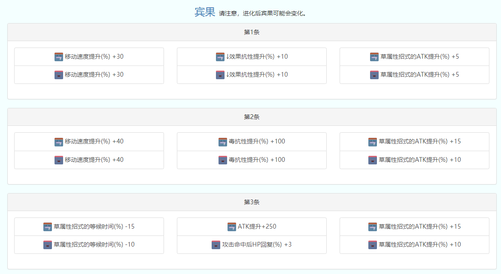Click pink-topped icon beside ↓效果抗性提升(%) +10
Screen dimensions: 501x274
pos(220,75)
